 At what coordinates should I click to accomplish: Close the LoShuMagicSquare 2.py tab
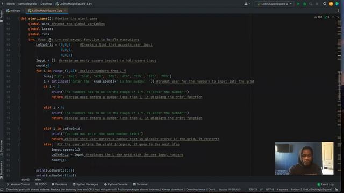[x=65, y=11]
